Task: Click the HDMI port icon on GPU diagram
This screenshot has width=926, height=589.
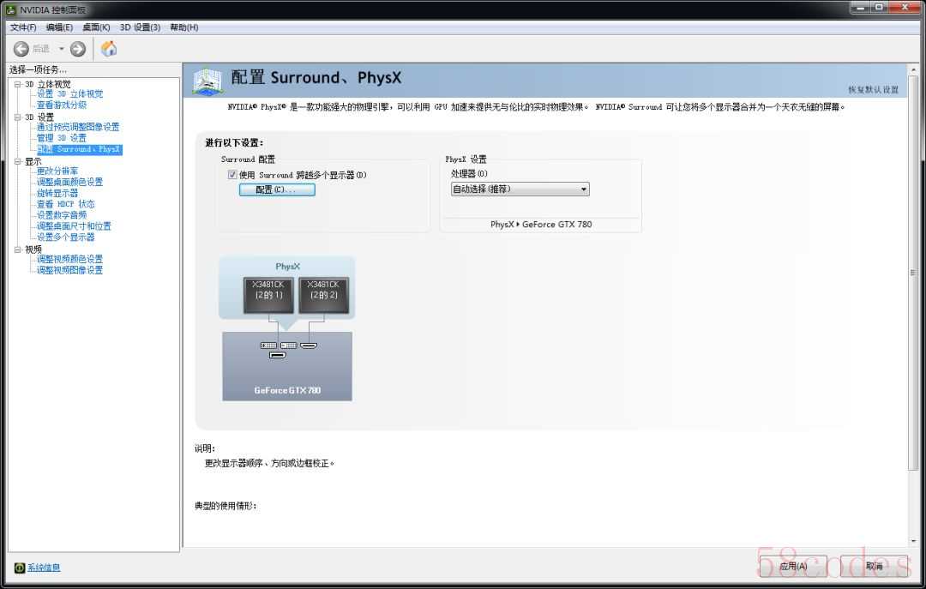Action: point(309,346)
